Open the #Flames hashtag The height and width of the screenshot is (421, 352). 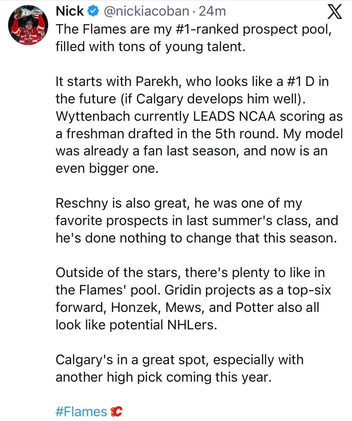[x=81, y=412]
